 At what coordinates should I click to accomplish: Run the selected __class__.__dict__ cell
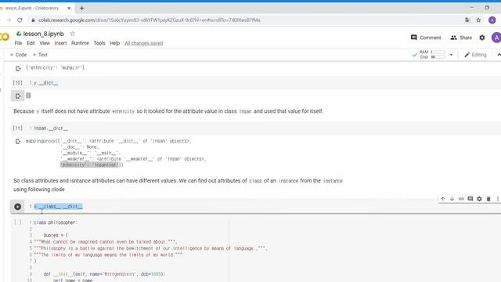pyautogui.click(x=17, y=207)
